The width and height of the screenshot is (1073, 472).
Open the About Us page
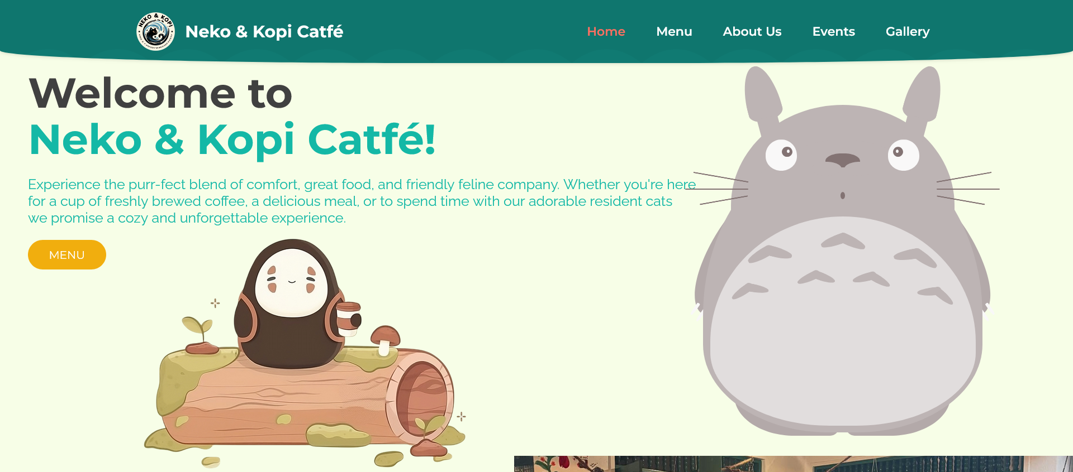752,32
